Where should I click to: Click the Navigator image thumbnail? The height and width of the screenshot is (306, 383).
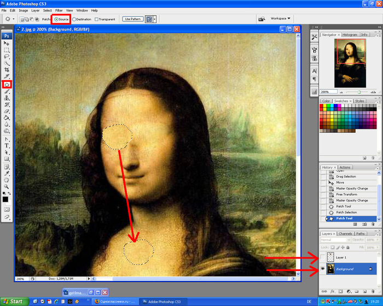[x=350, y=63]
